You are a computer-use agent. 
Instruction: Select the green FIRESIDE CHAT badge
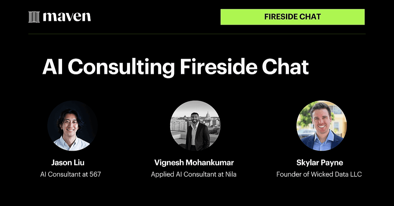293,17
